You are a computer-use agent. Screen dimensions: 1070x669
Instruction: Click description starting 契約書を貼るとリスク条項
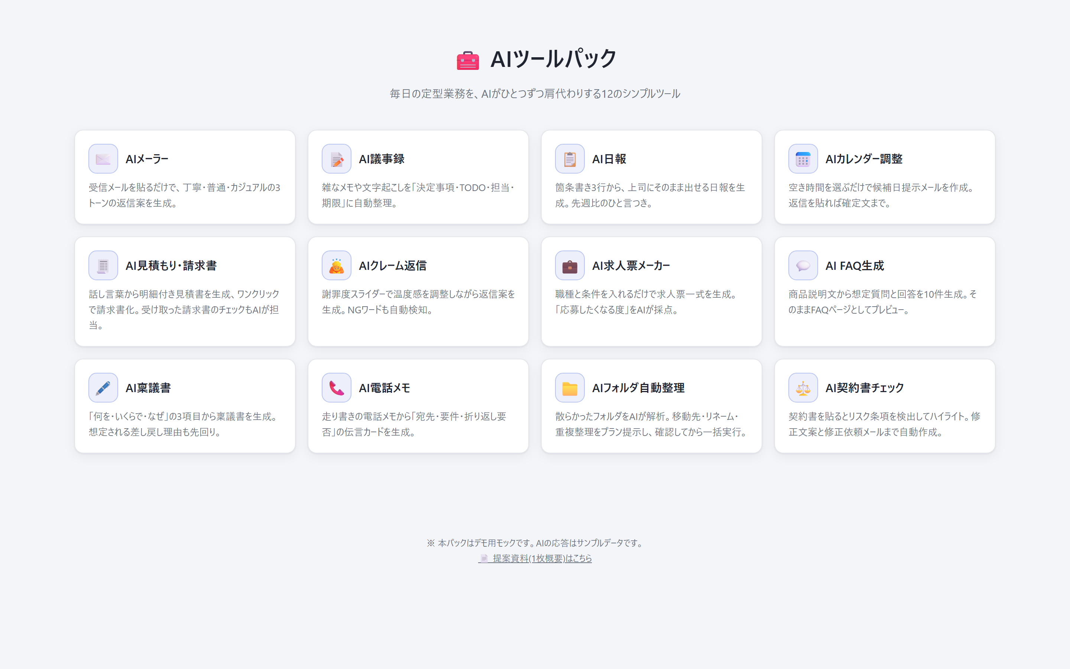coord(884,424)
